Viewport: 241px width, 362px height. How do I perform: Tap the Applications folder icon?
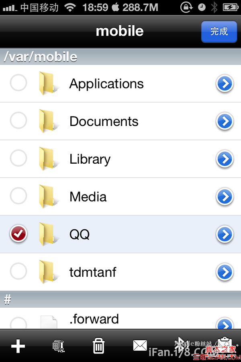[48, 83]
